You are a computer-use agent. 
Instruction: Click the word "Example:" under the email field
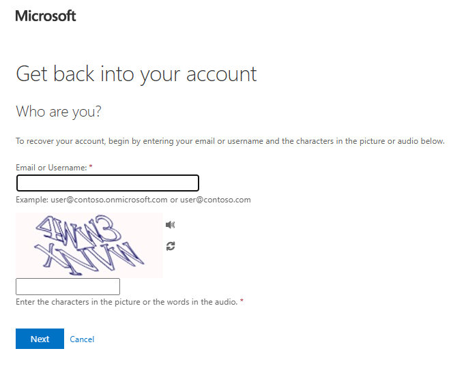32,200
